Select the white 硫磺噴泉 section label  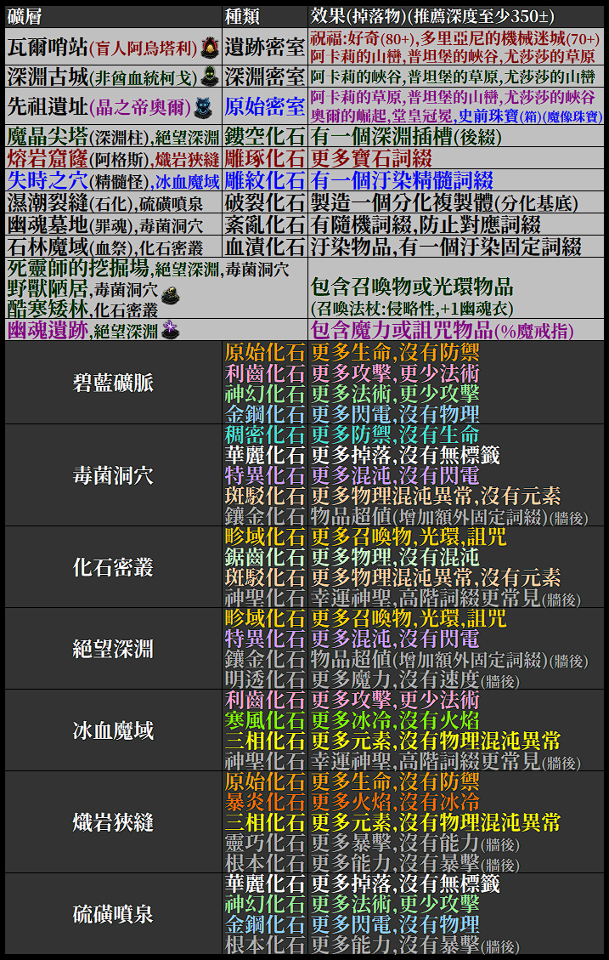(x=113, y=914)
